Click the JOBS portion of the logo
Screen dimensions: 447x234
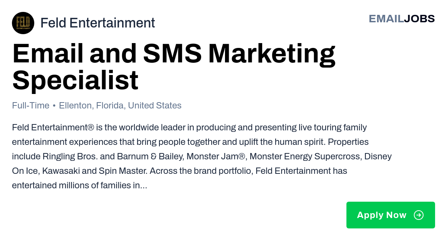pos(419,19)
